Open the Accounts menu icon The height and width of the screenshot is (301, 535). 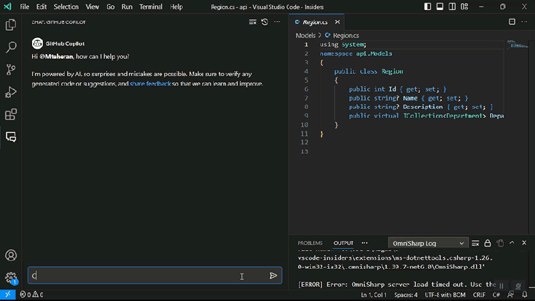point(11,256)
